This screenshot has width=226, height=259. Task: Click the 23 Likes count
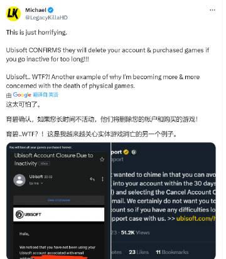[x=139, y=252]
